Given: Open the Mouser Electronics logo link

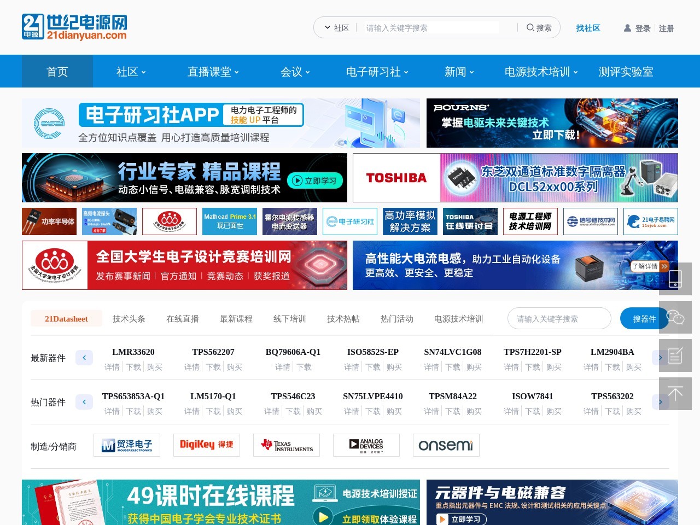Looking at the screenshot, I should pos(127,445).
